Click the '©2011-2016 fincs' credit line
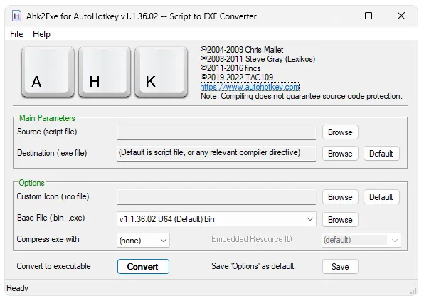424x301 pixels. click(x=230, y=68)
